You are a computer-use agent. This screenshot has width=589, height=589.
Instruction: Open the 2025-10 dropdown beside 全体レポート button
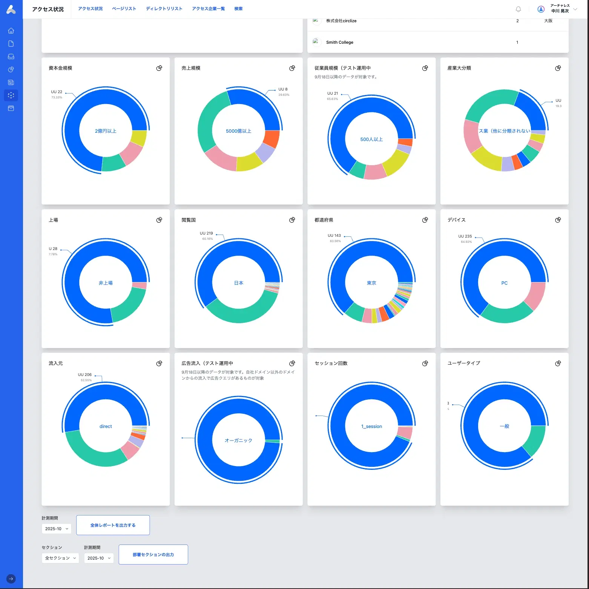[x=56, y=529]
